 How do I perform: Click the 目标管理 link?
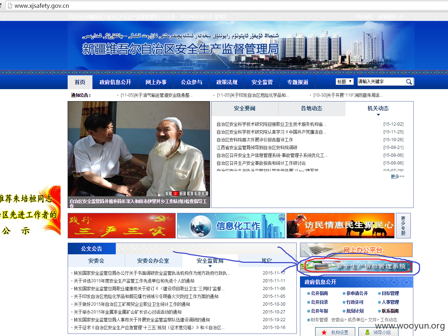pos(390,293)
